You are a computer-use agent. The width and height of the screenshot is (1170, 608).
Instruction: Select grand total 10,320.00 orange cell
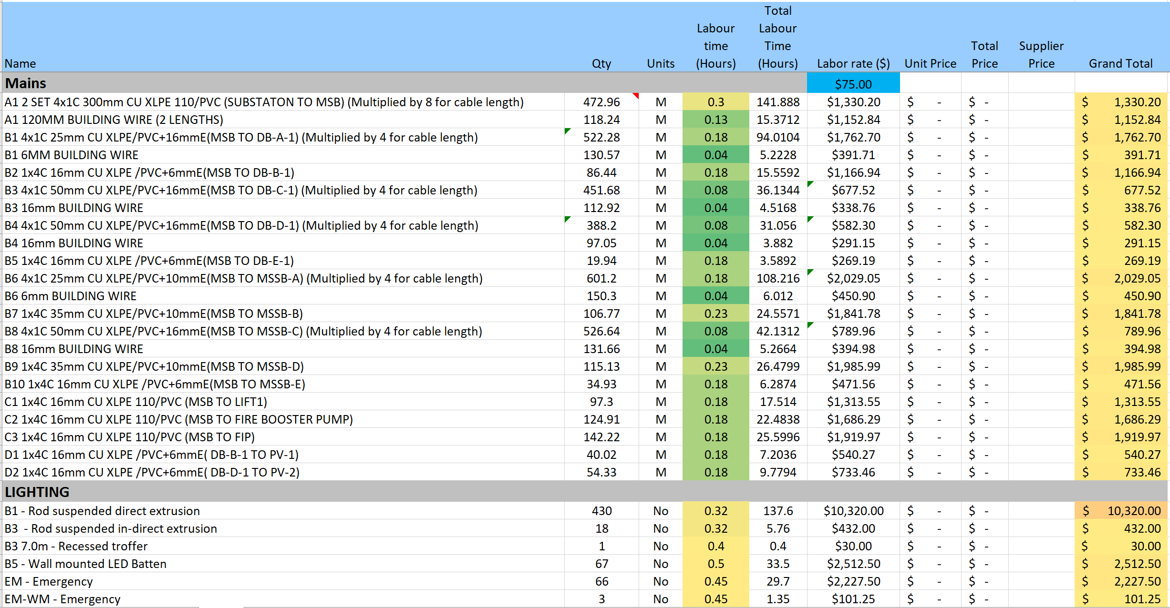(1121, 511)
